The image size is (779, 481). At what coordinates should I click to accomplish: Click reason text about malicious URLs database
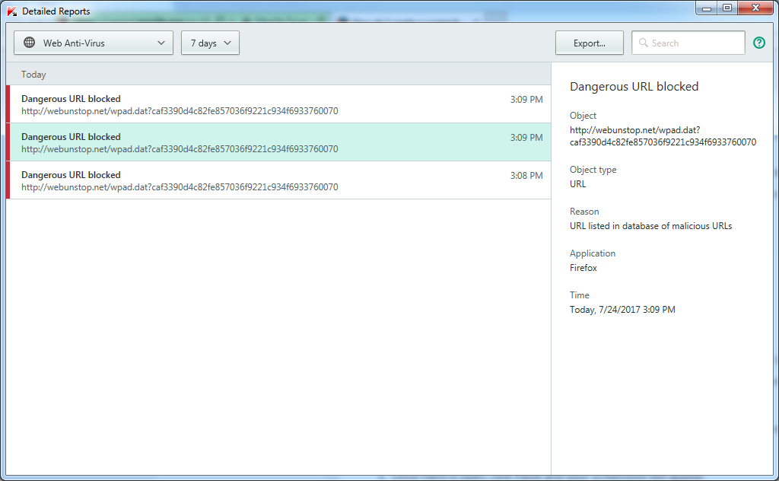[651, 225]
